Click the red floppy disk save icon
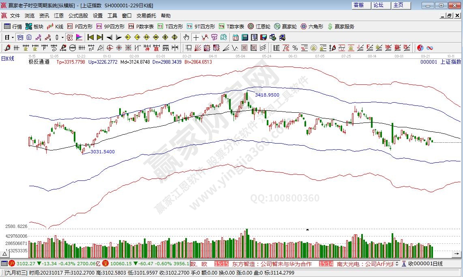463x277 pixels. [x=264, y=37]
